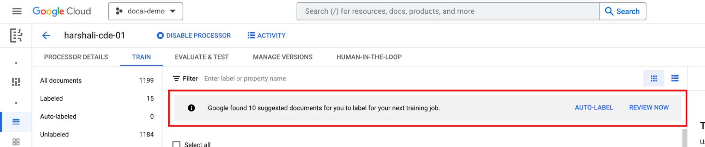Click the blue Search button
This screenshot has height=147, width=705.
click(x=622, y=11)
